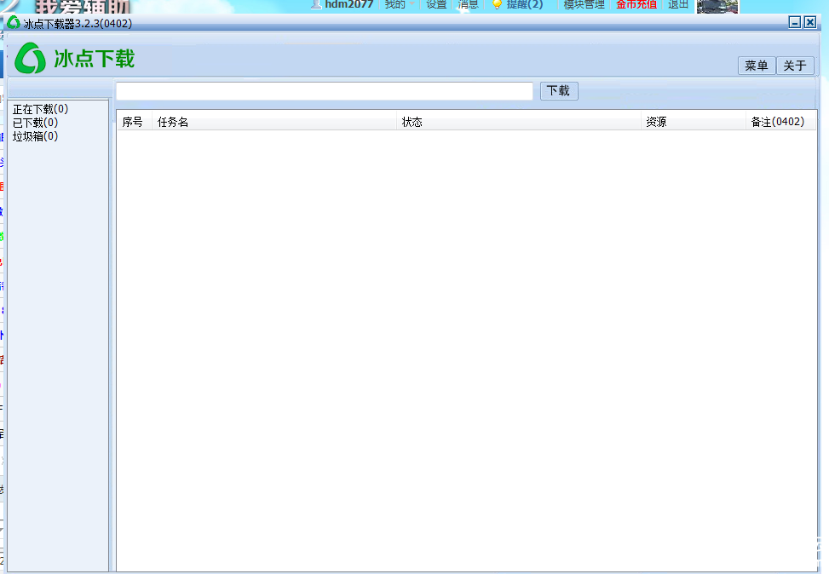Open 我的 menu in background window
The image size is (829, 574).
[395, 4]
